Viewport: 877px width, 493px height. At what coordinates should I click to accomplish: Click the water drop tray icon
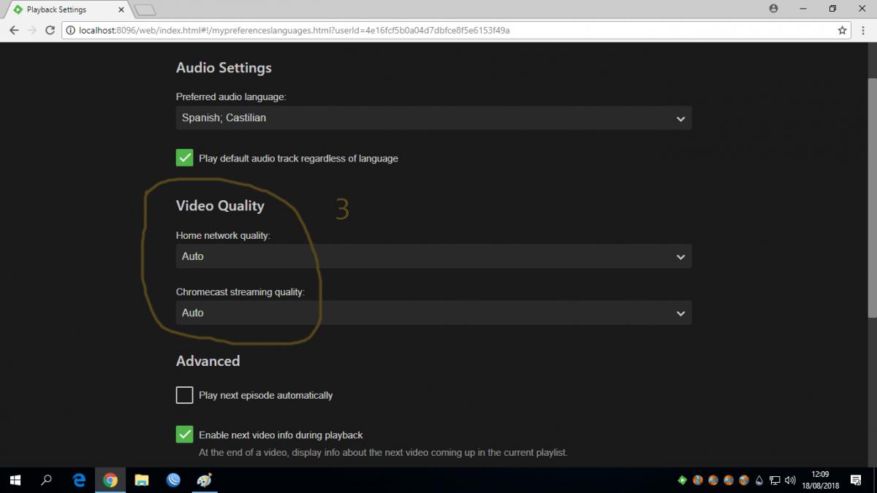(x=759, y=481)
